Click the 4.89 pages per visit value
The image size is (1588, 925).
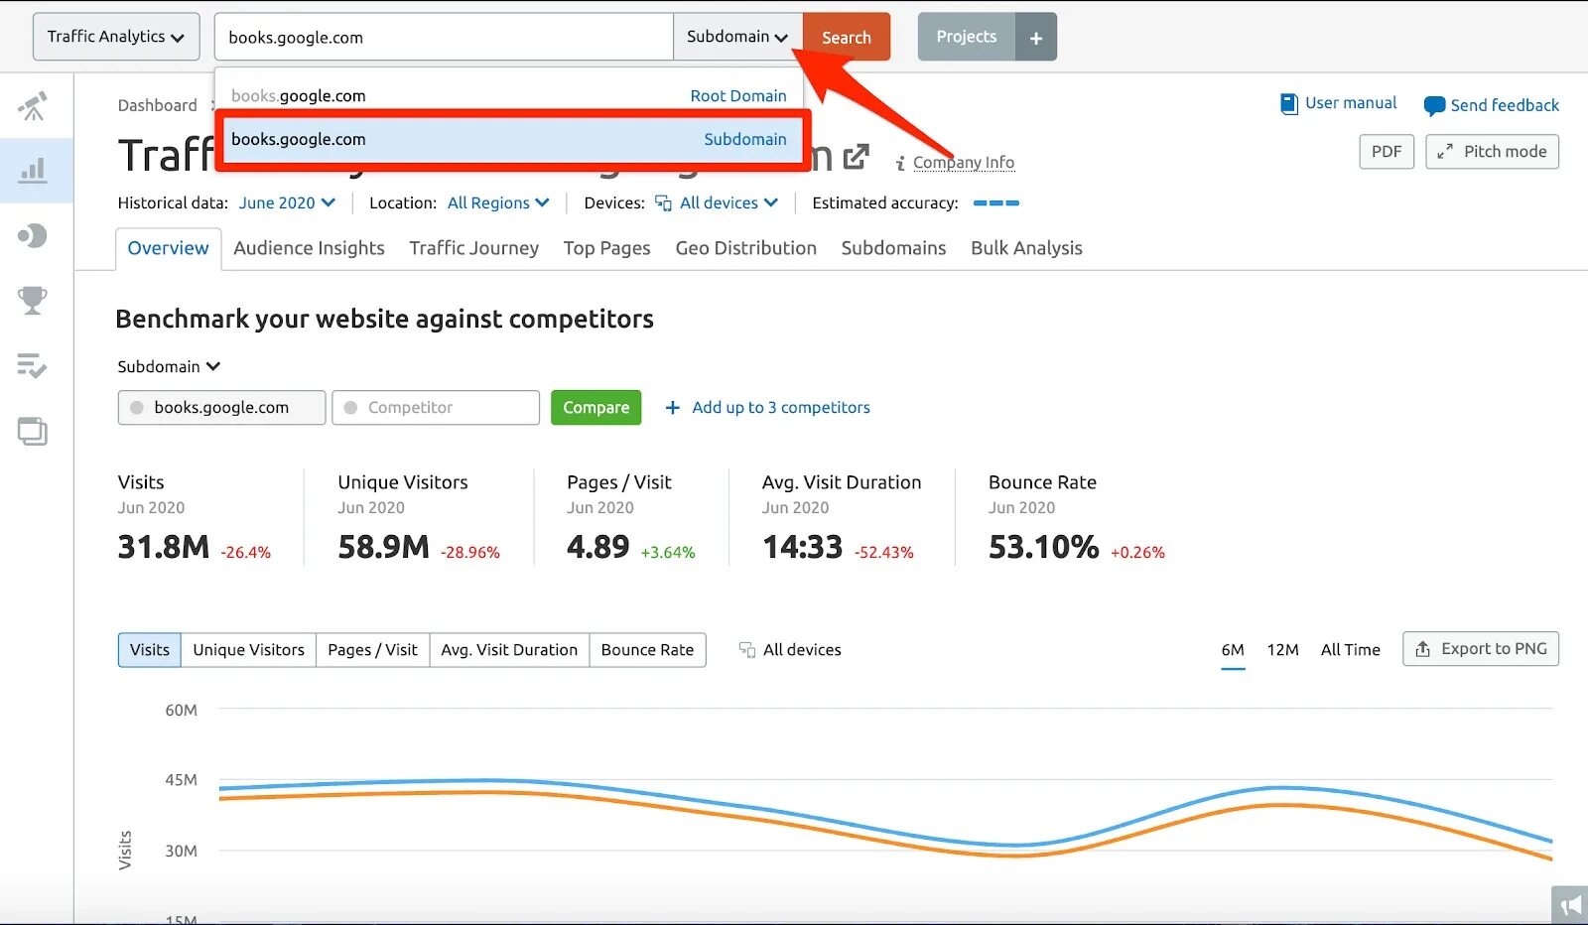[598, 547]
